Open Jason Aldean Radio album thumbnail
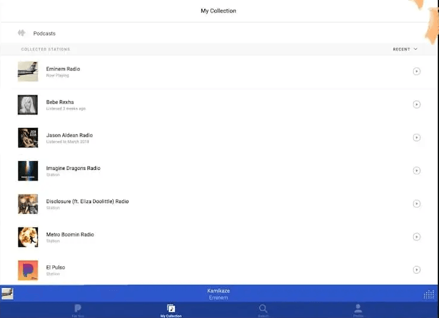This screenshot has height=318, width=439. coord(28,138)
